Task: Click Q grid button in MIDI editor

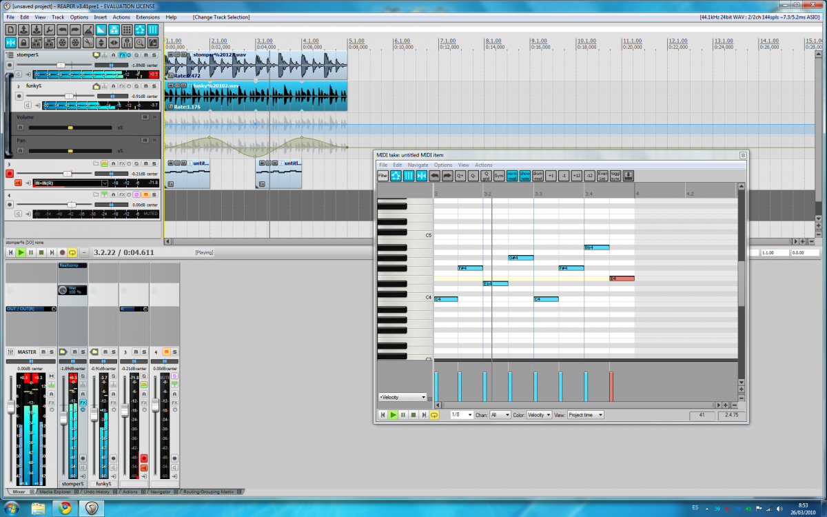Action: pyautogui.click(x=487, y=176)
